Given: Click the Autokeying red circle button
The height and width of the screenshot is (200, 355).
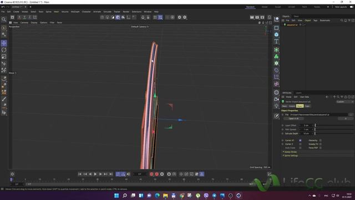Looking at the screenshot, I should pyautogui.click(x=156, y=174).
